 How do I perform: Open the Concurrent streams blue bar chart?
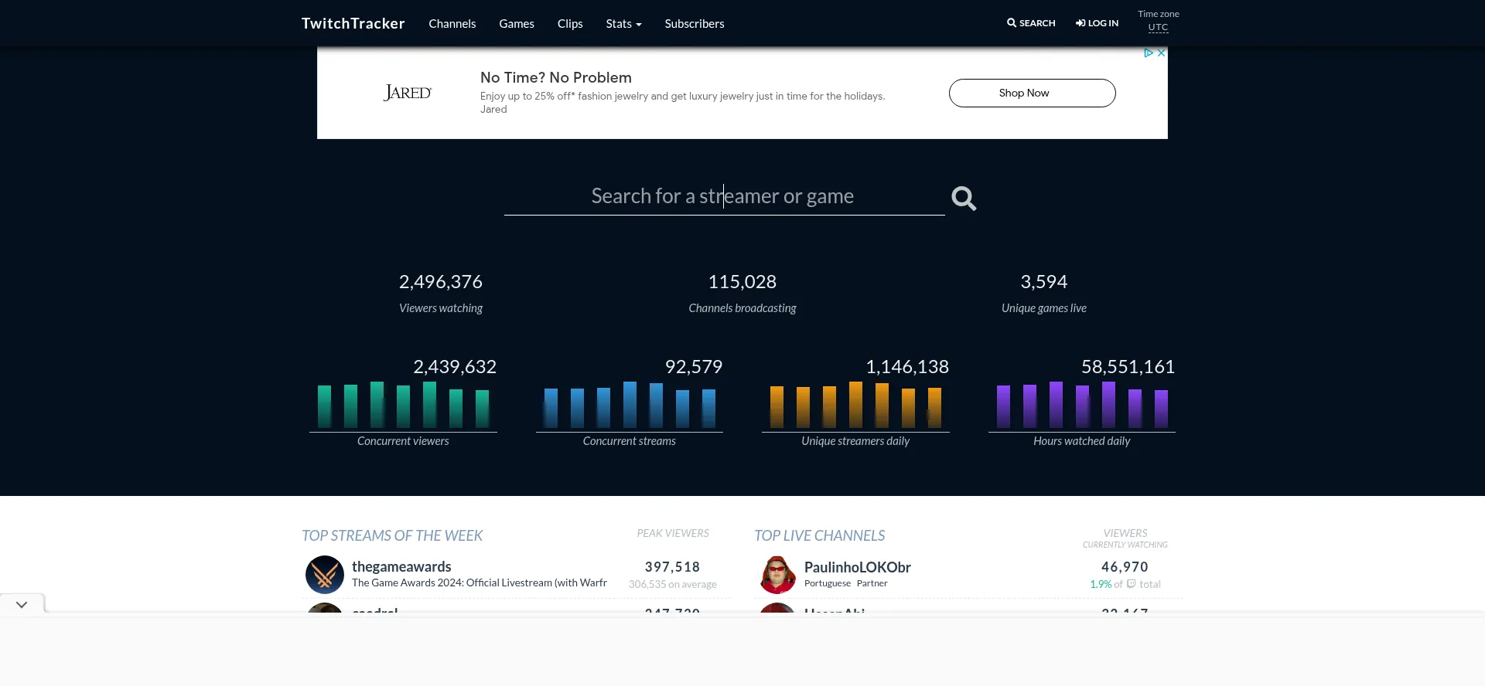(x=630, y=405)
